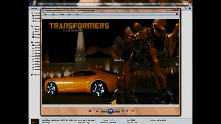Click the Explorer search box
Viewport: 221px width, 124px height.
tap(177, 4)
